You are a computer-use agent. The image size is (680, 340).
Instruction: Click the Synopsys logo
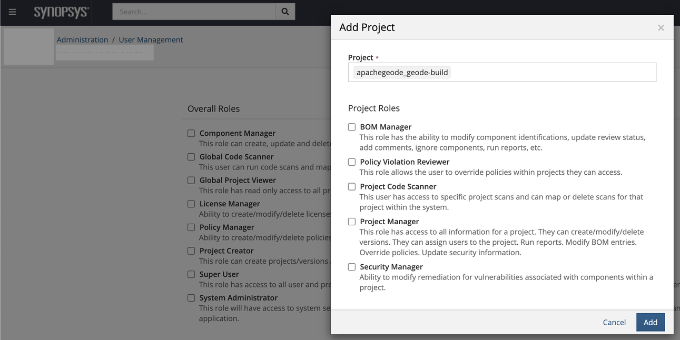[x=61, y=12]
